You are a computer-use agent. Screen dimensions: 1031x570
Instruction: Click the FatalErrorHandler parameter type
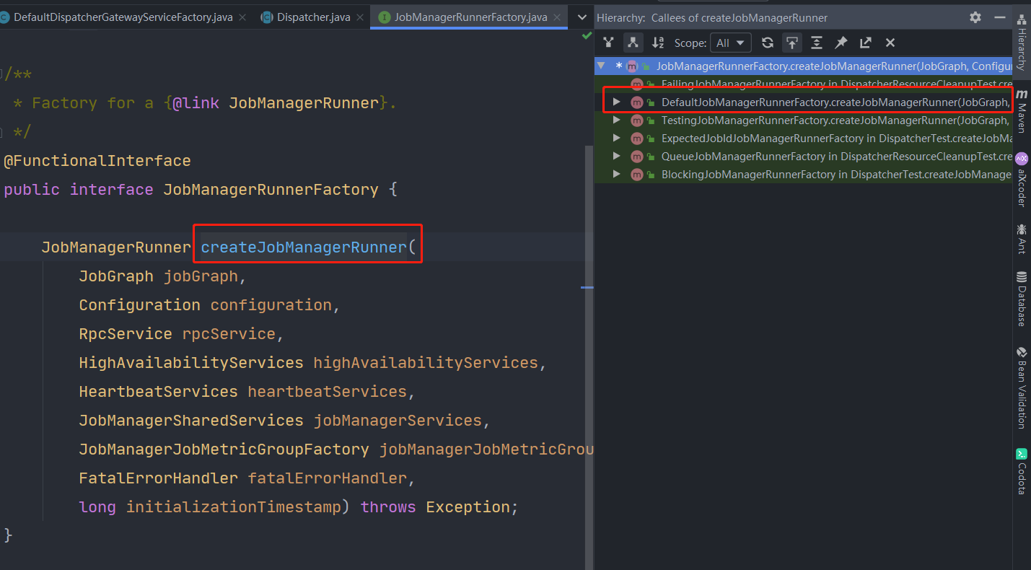(x=158, y=478)
